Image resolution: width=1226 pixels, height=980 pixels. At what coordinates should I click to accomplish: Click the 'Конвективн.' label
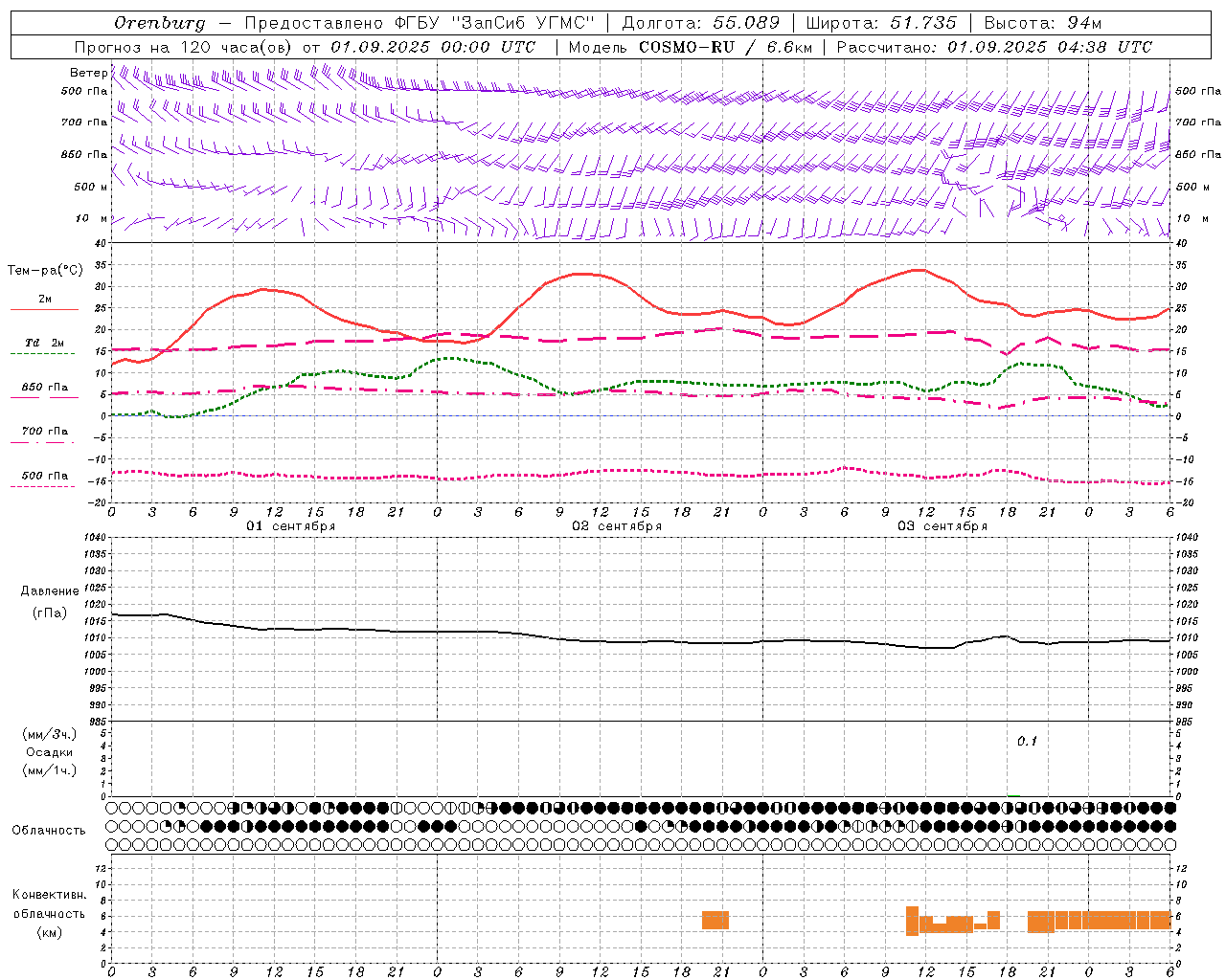click(50, 895)
